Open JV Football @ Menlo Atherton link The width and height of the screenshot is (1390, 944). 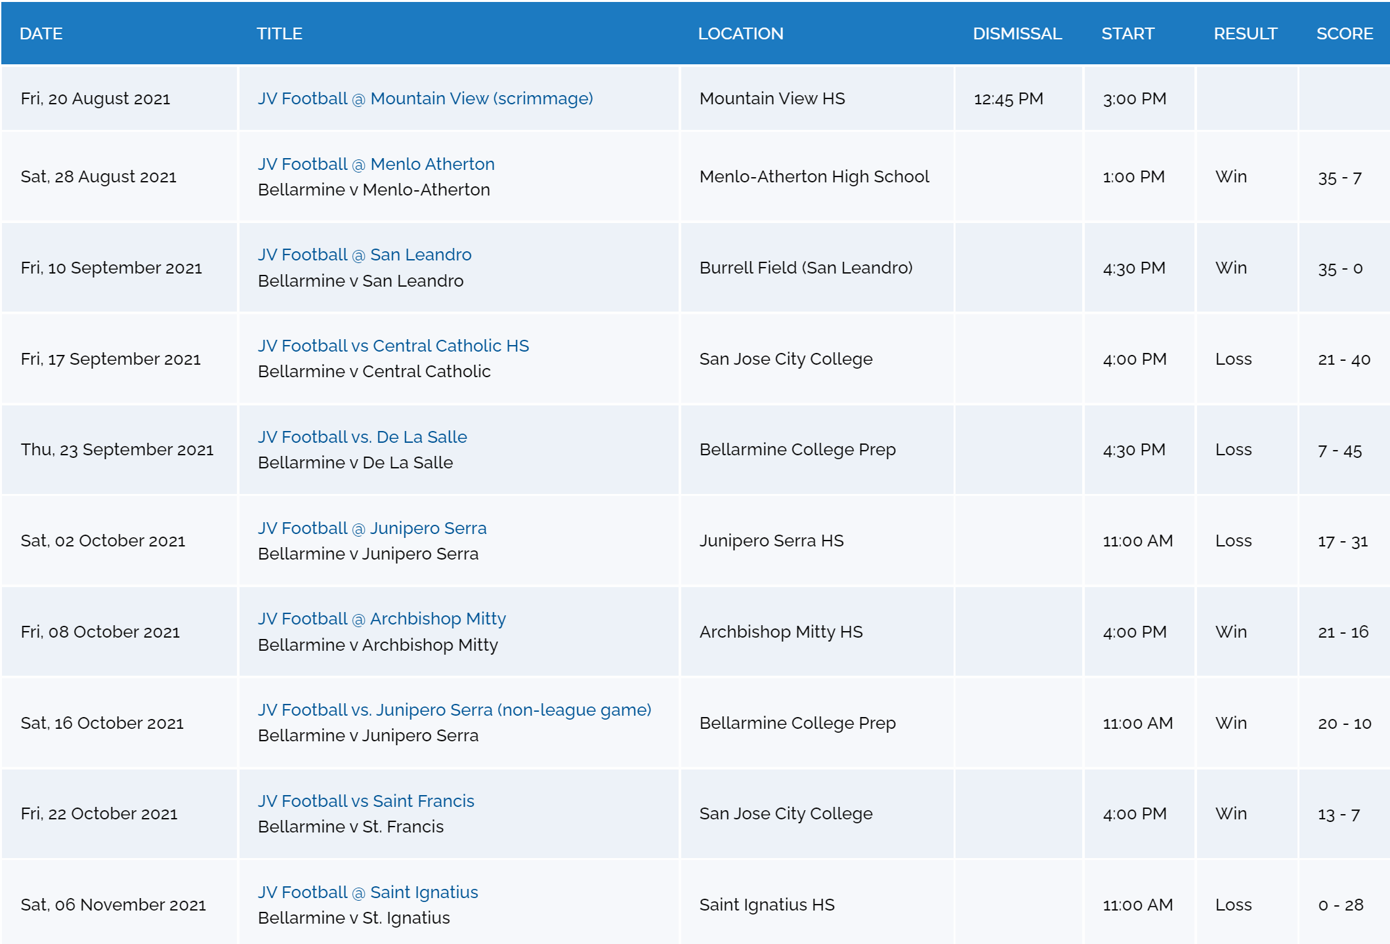[376, 164]
